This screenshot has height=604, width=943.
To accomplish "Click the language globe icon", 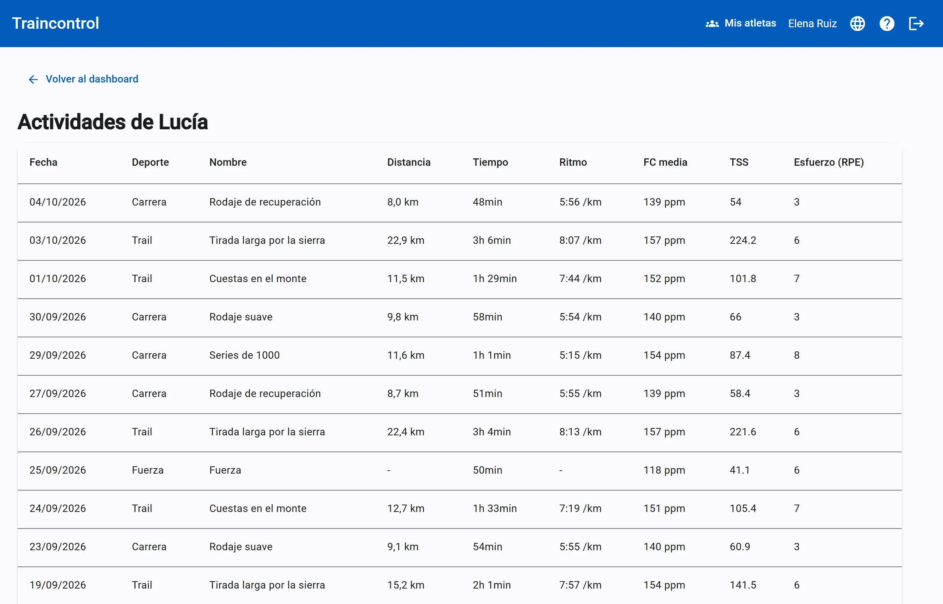I will coord(857,24).
